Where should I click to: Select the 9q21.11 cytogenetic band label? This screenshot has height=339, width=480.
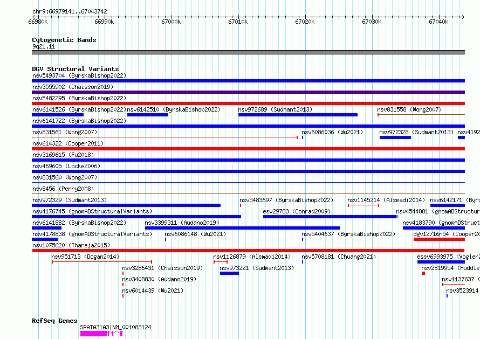pos(44,46)
